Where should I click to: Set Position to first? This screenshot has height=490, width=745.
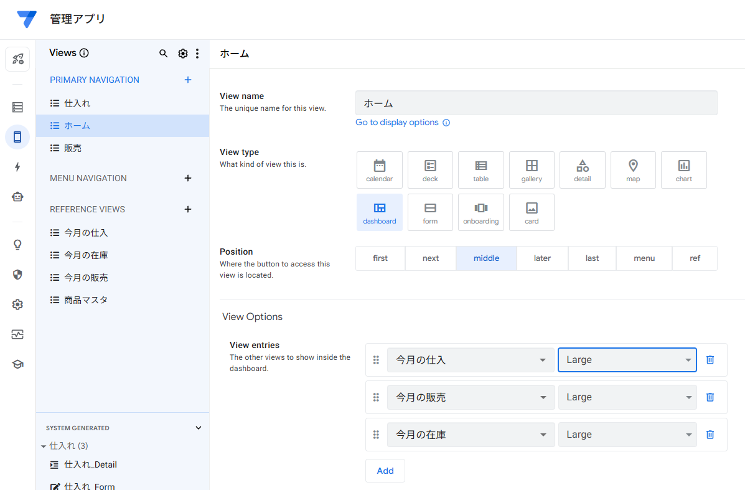pyautogui.click(x=380, y=258)
